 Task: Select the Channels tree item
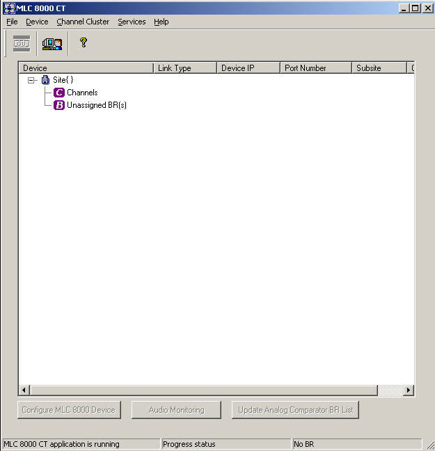coord(82,93)
